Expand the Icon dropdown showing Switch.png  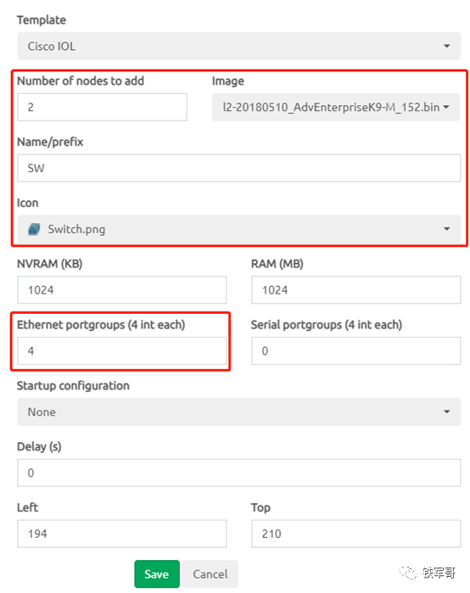coord(238,229)
